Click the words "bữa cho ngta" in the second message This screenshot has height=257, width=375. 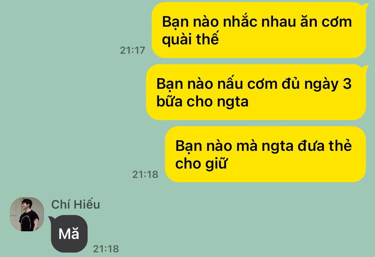click(x=202, y=101)
